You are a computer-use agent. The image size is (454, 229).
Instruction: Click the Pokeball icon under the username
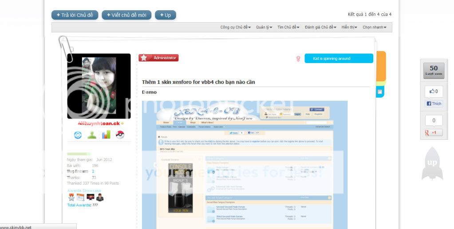(119, 135)
